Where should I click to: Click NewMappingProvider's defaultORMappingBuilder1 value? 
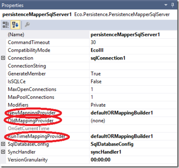coord(121,113)
